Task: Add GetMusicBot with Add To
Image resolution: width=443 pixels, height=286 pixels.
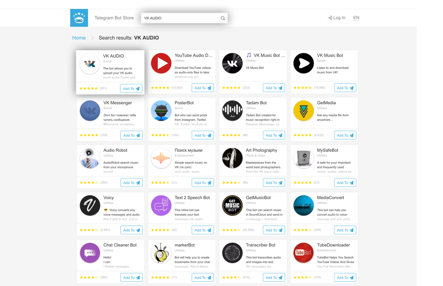Action: (274, 230)
